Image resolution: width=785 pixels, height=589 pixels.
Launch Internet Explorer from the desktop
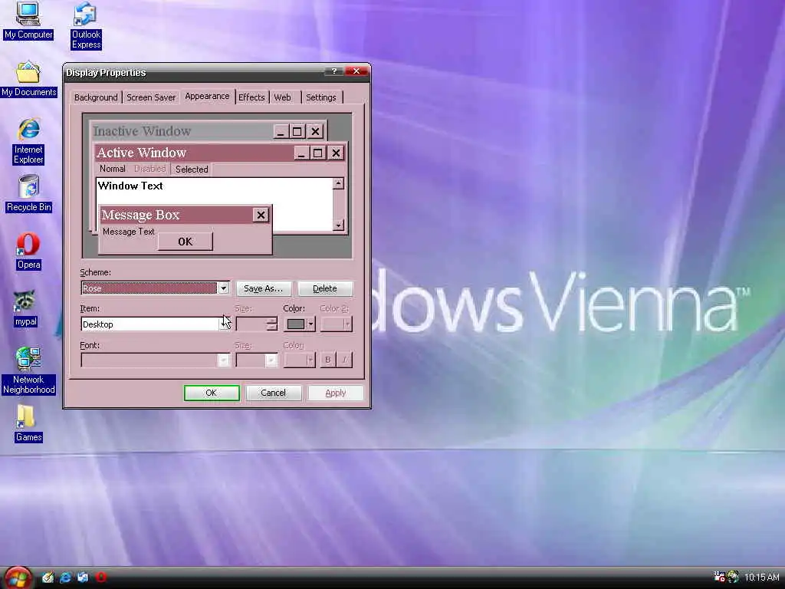click(x=28, y=141)
